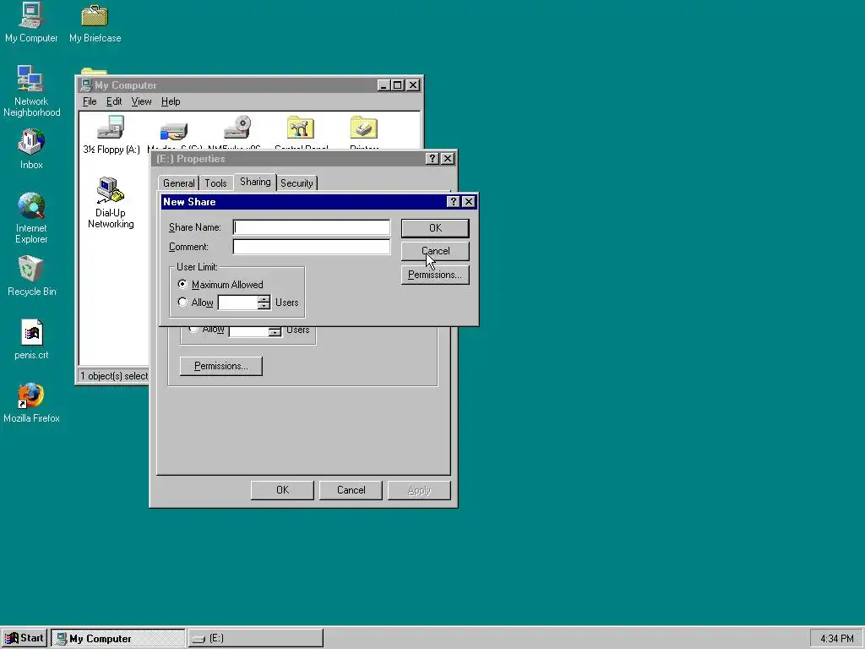Launch Internet Explorer from the desktop

[31, 218]
